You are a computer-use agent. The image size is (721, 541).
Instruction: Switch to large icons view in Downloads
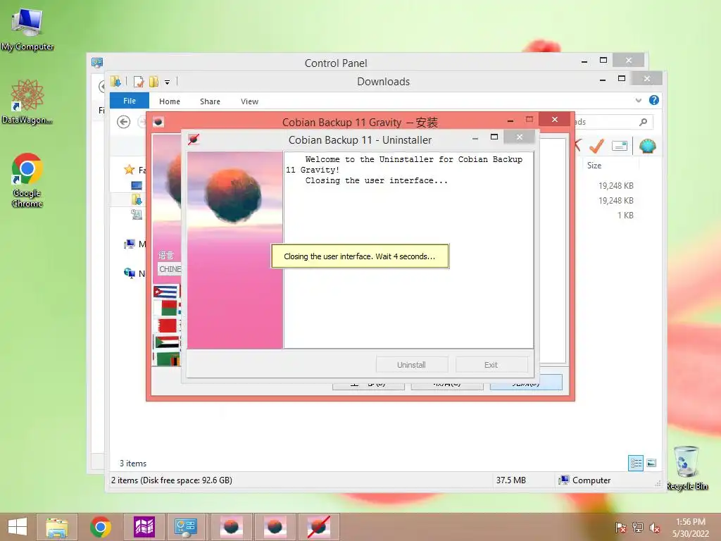(x=651, y=463)
